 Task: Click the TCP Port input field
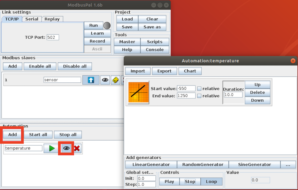[x=53, y=37]
